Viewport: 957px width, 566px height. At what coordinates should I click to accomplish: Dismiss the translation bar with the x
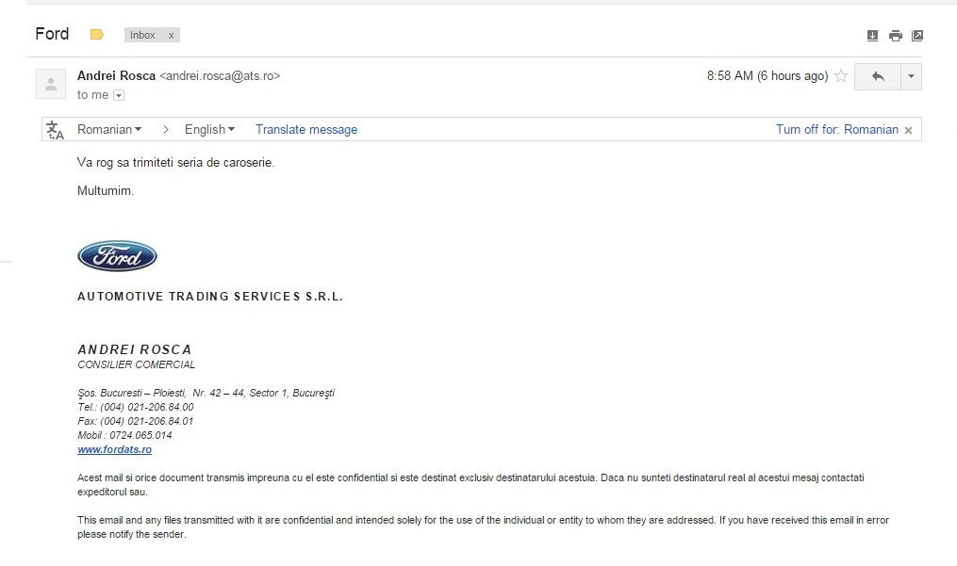coord(908,130)
